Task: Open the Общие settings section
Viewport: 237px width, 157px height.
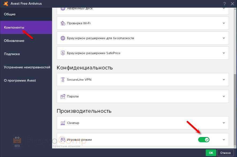Action: click(10, 14)
